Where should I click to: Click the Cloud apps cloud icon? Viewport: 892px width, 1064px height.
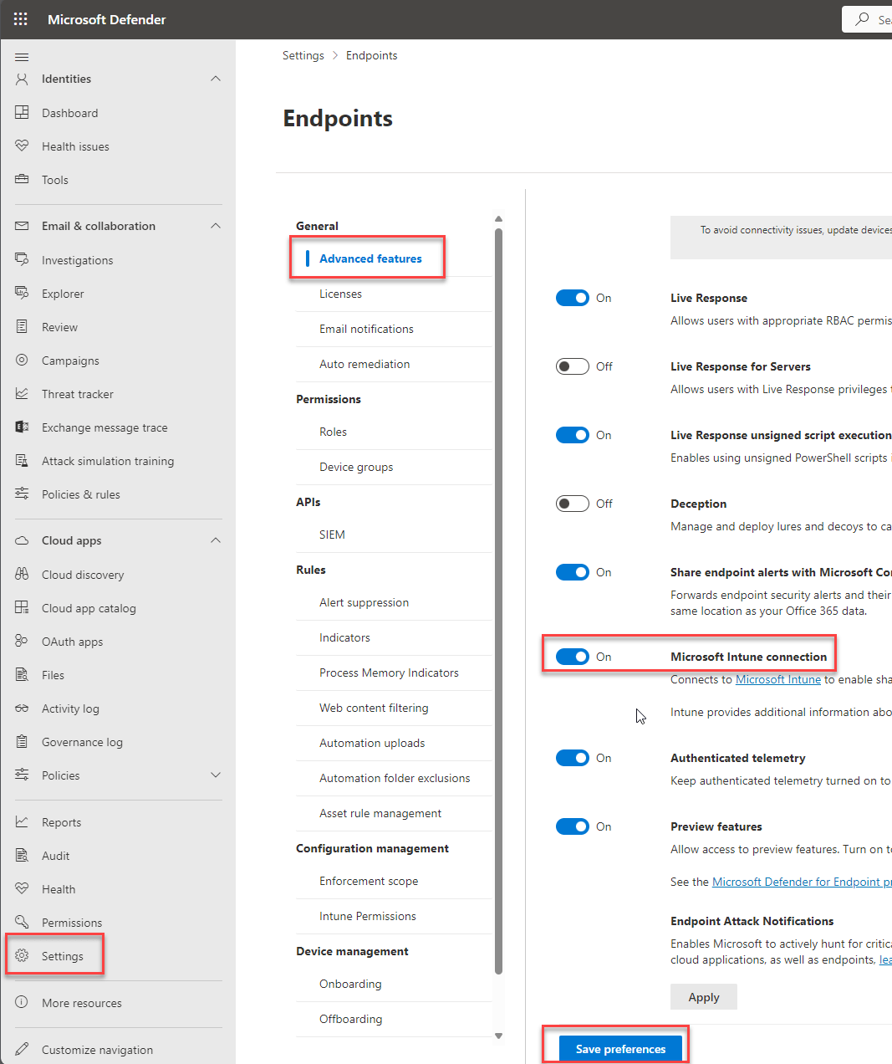click(x=22, y=540)
